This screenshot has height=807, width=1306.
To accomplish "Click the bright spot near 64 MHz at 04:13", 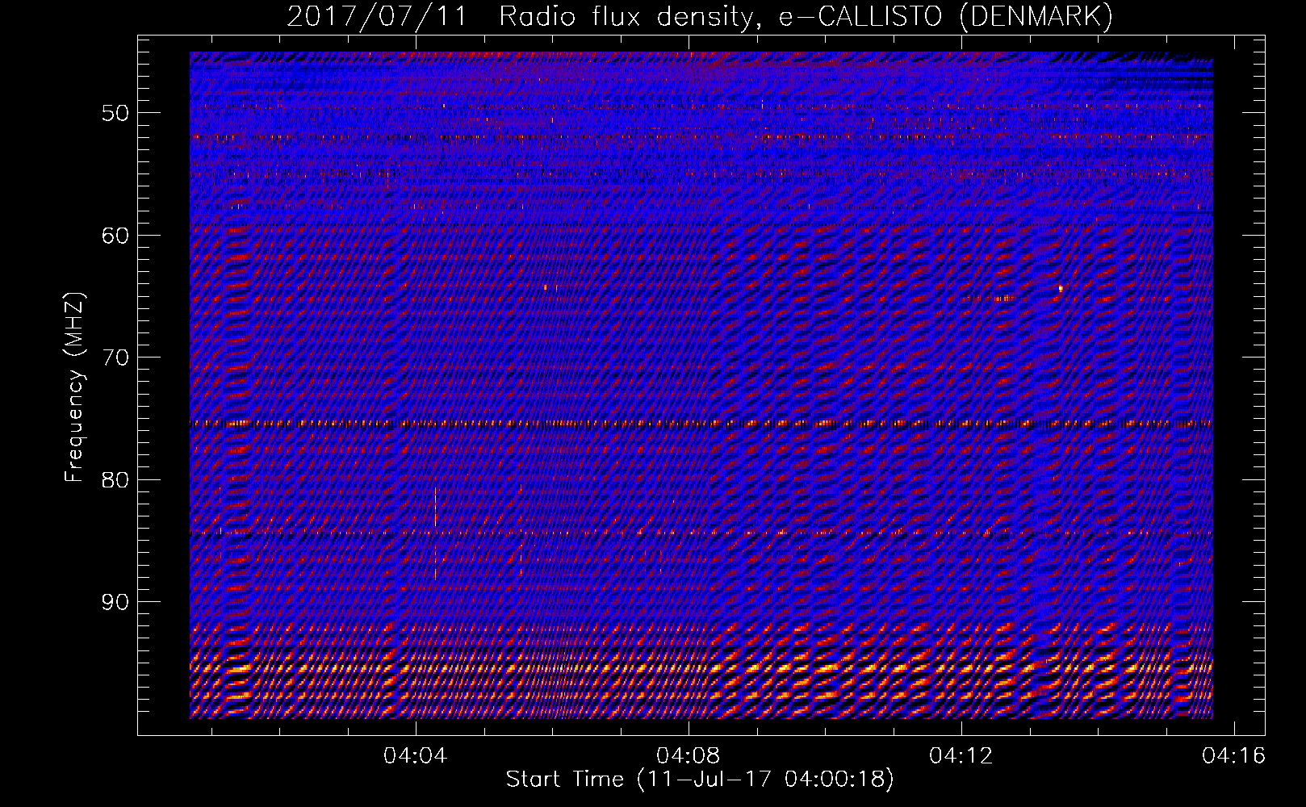I will [1061, 288].
